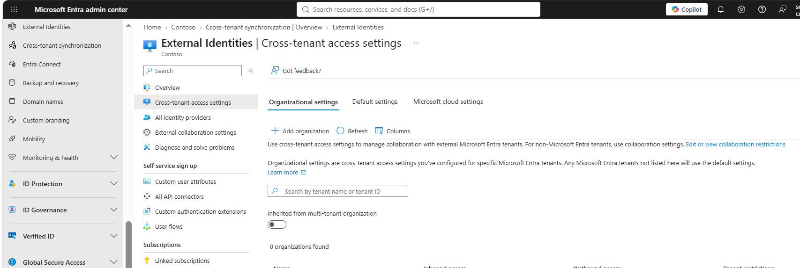Click the User flows icon
Screen dimensions: 800x268
[x=147, y=226]
